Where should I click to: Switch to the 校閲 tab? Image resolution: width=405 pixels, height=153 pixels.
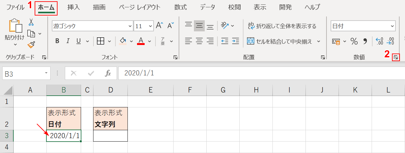(x=235, y=7)
